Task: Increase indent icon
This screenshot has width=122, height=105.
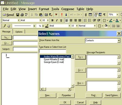Action: 99,20
